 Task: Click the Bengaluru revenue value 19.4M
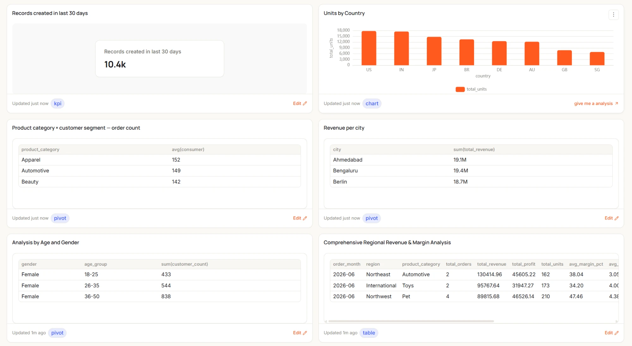pos(461,171)
